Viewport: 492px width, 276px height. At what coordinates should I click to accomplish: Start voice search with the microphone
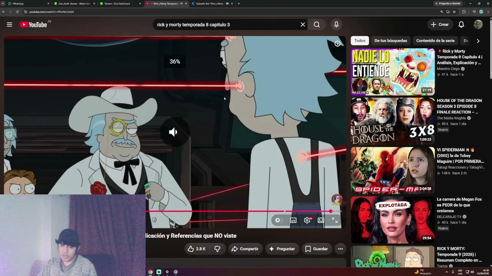point(336,25)
